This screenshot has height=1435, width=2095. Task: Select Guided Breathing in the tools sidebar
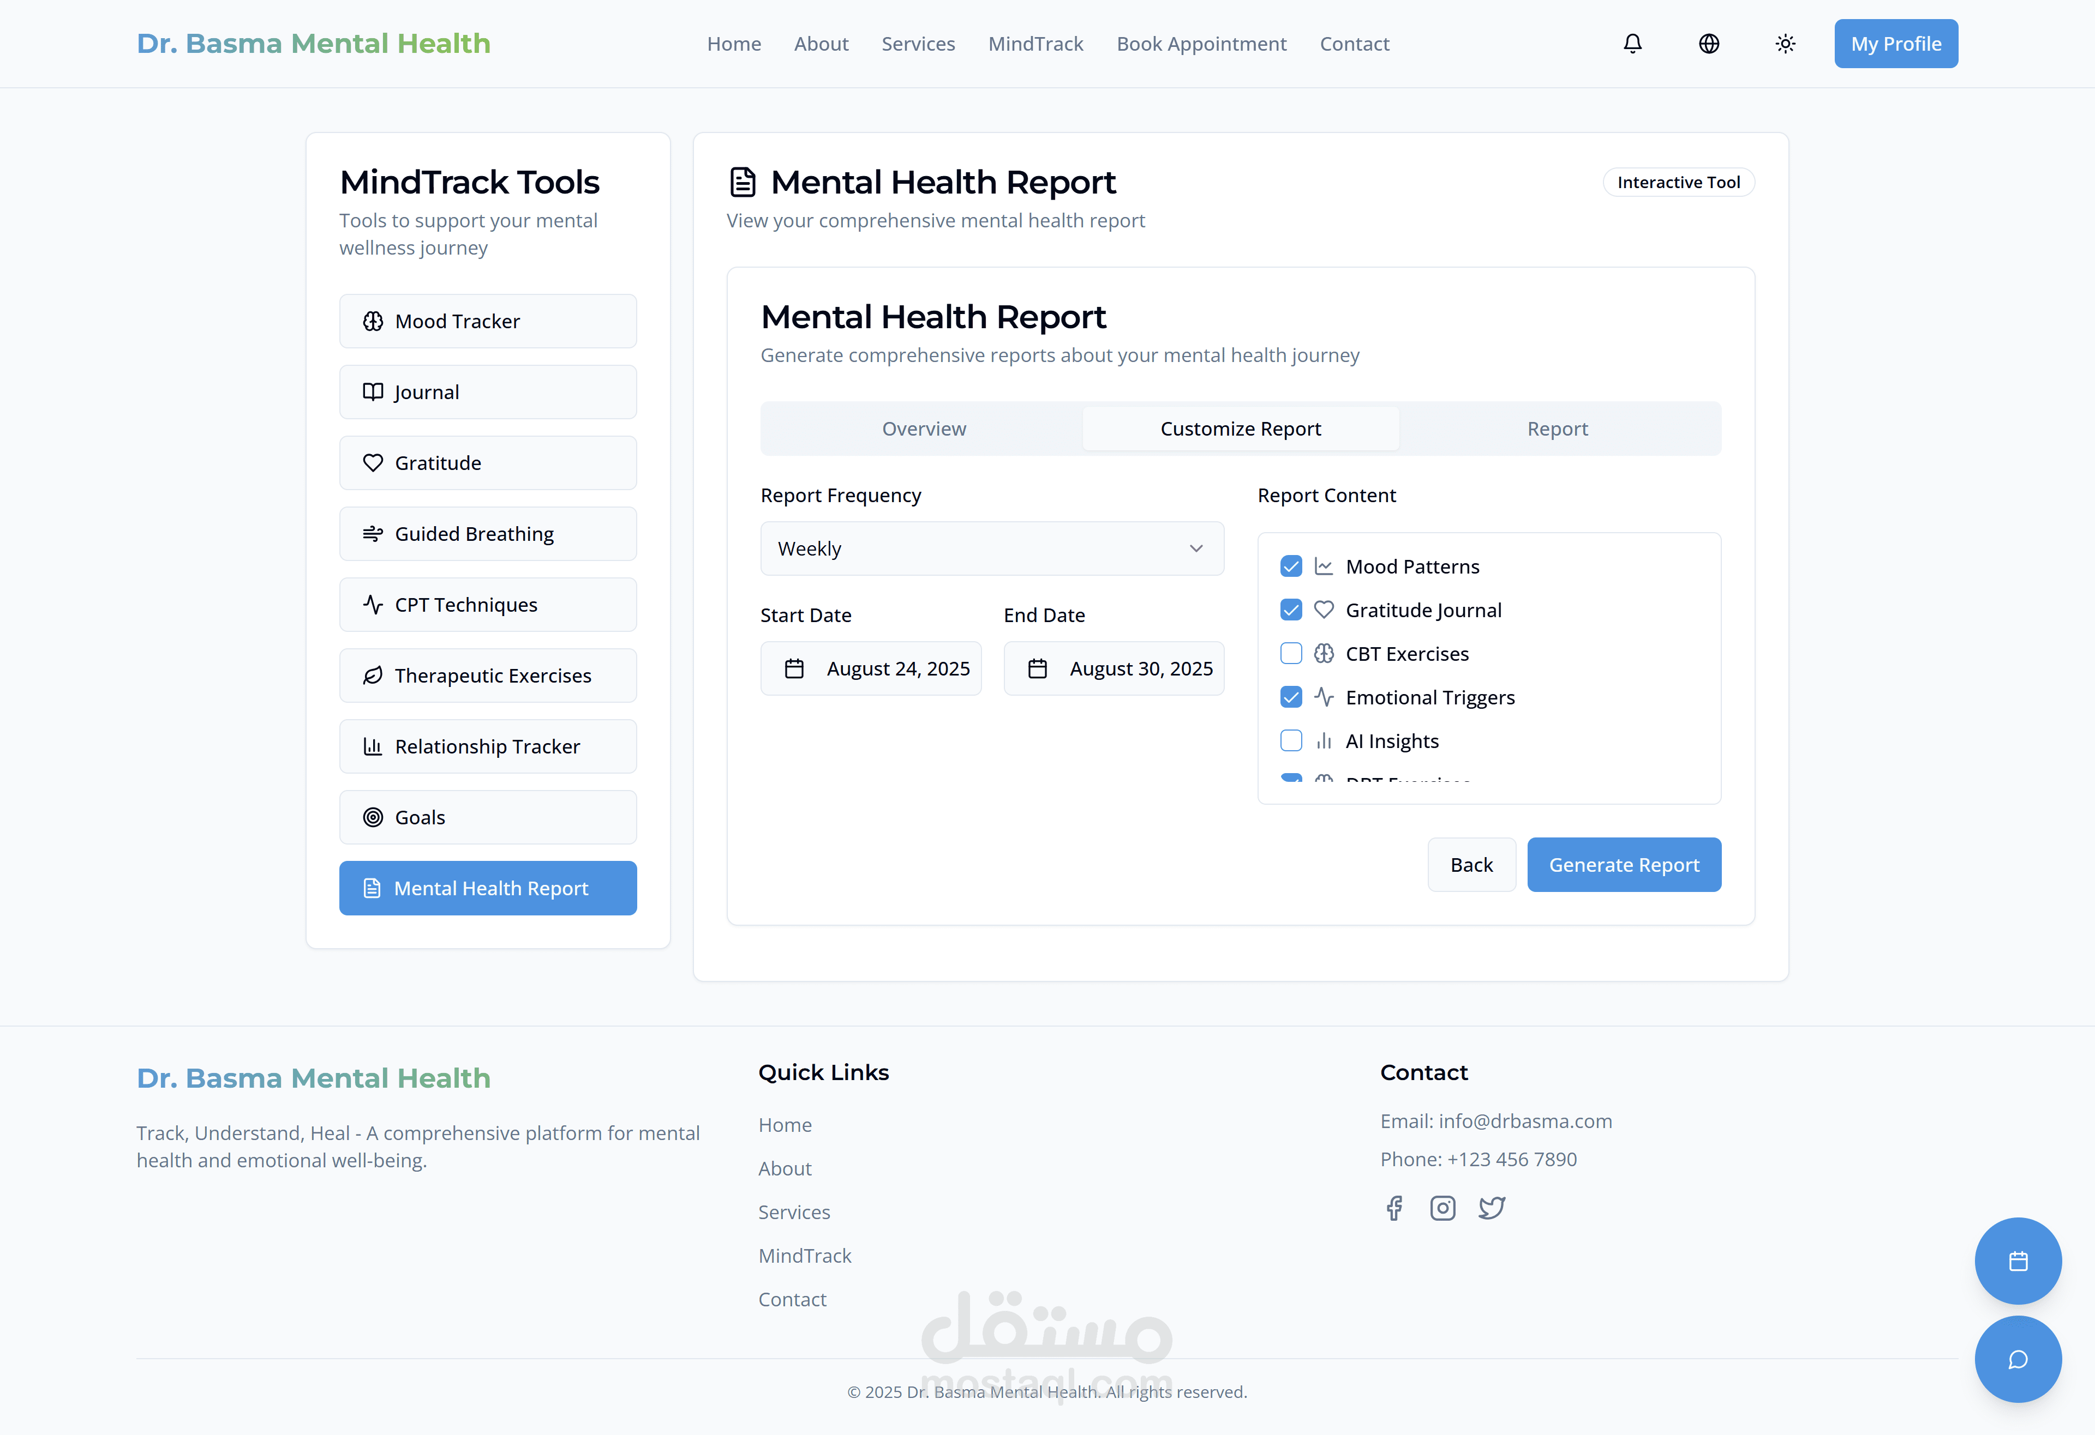tap(488, 534)
